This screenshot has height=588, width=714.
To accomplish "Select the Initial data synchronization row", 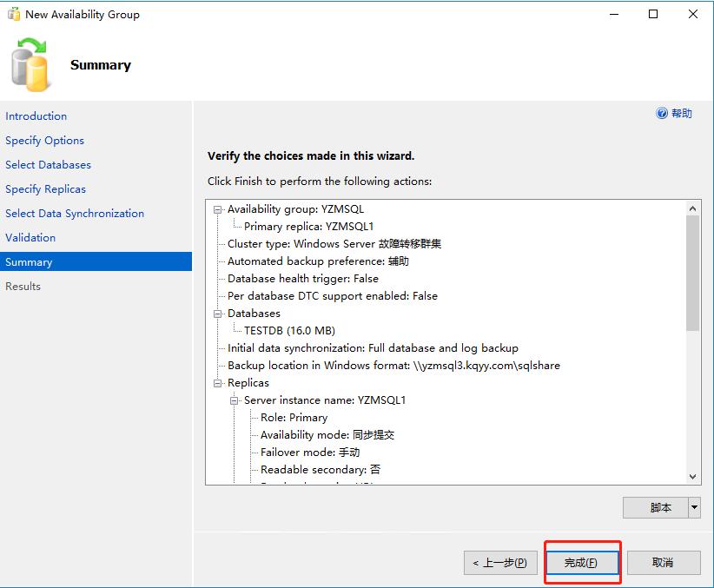I will coord(373,348).
